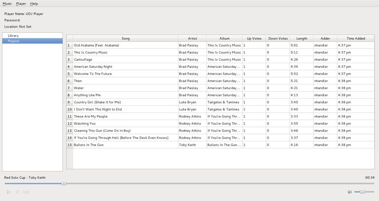Click row header number 9
This screenshot has height=201, width=379.
70,102
